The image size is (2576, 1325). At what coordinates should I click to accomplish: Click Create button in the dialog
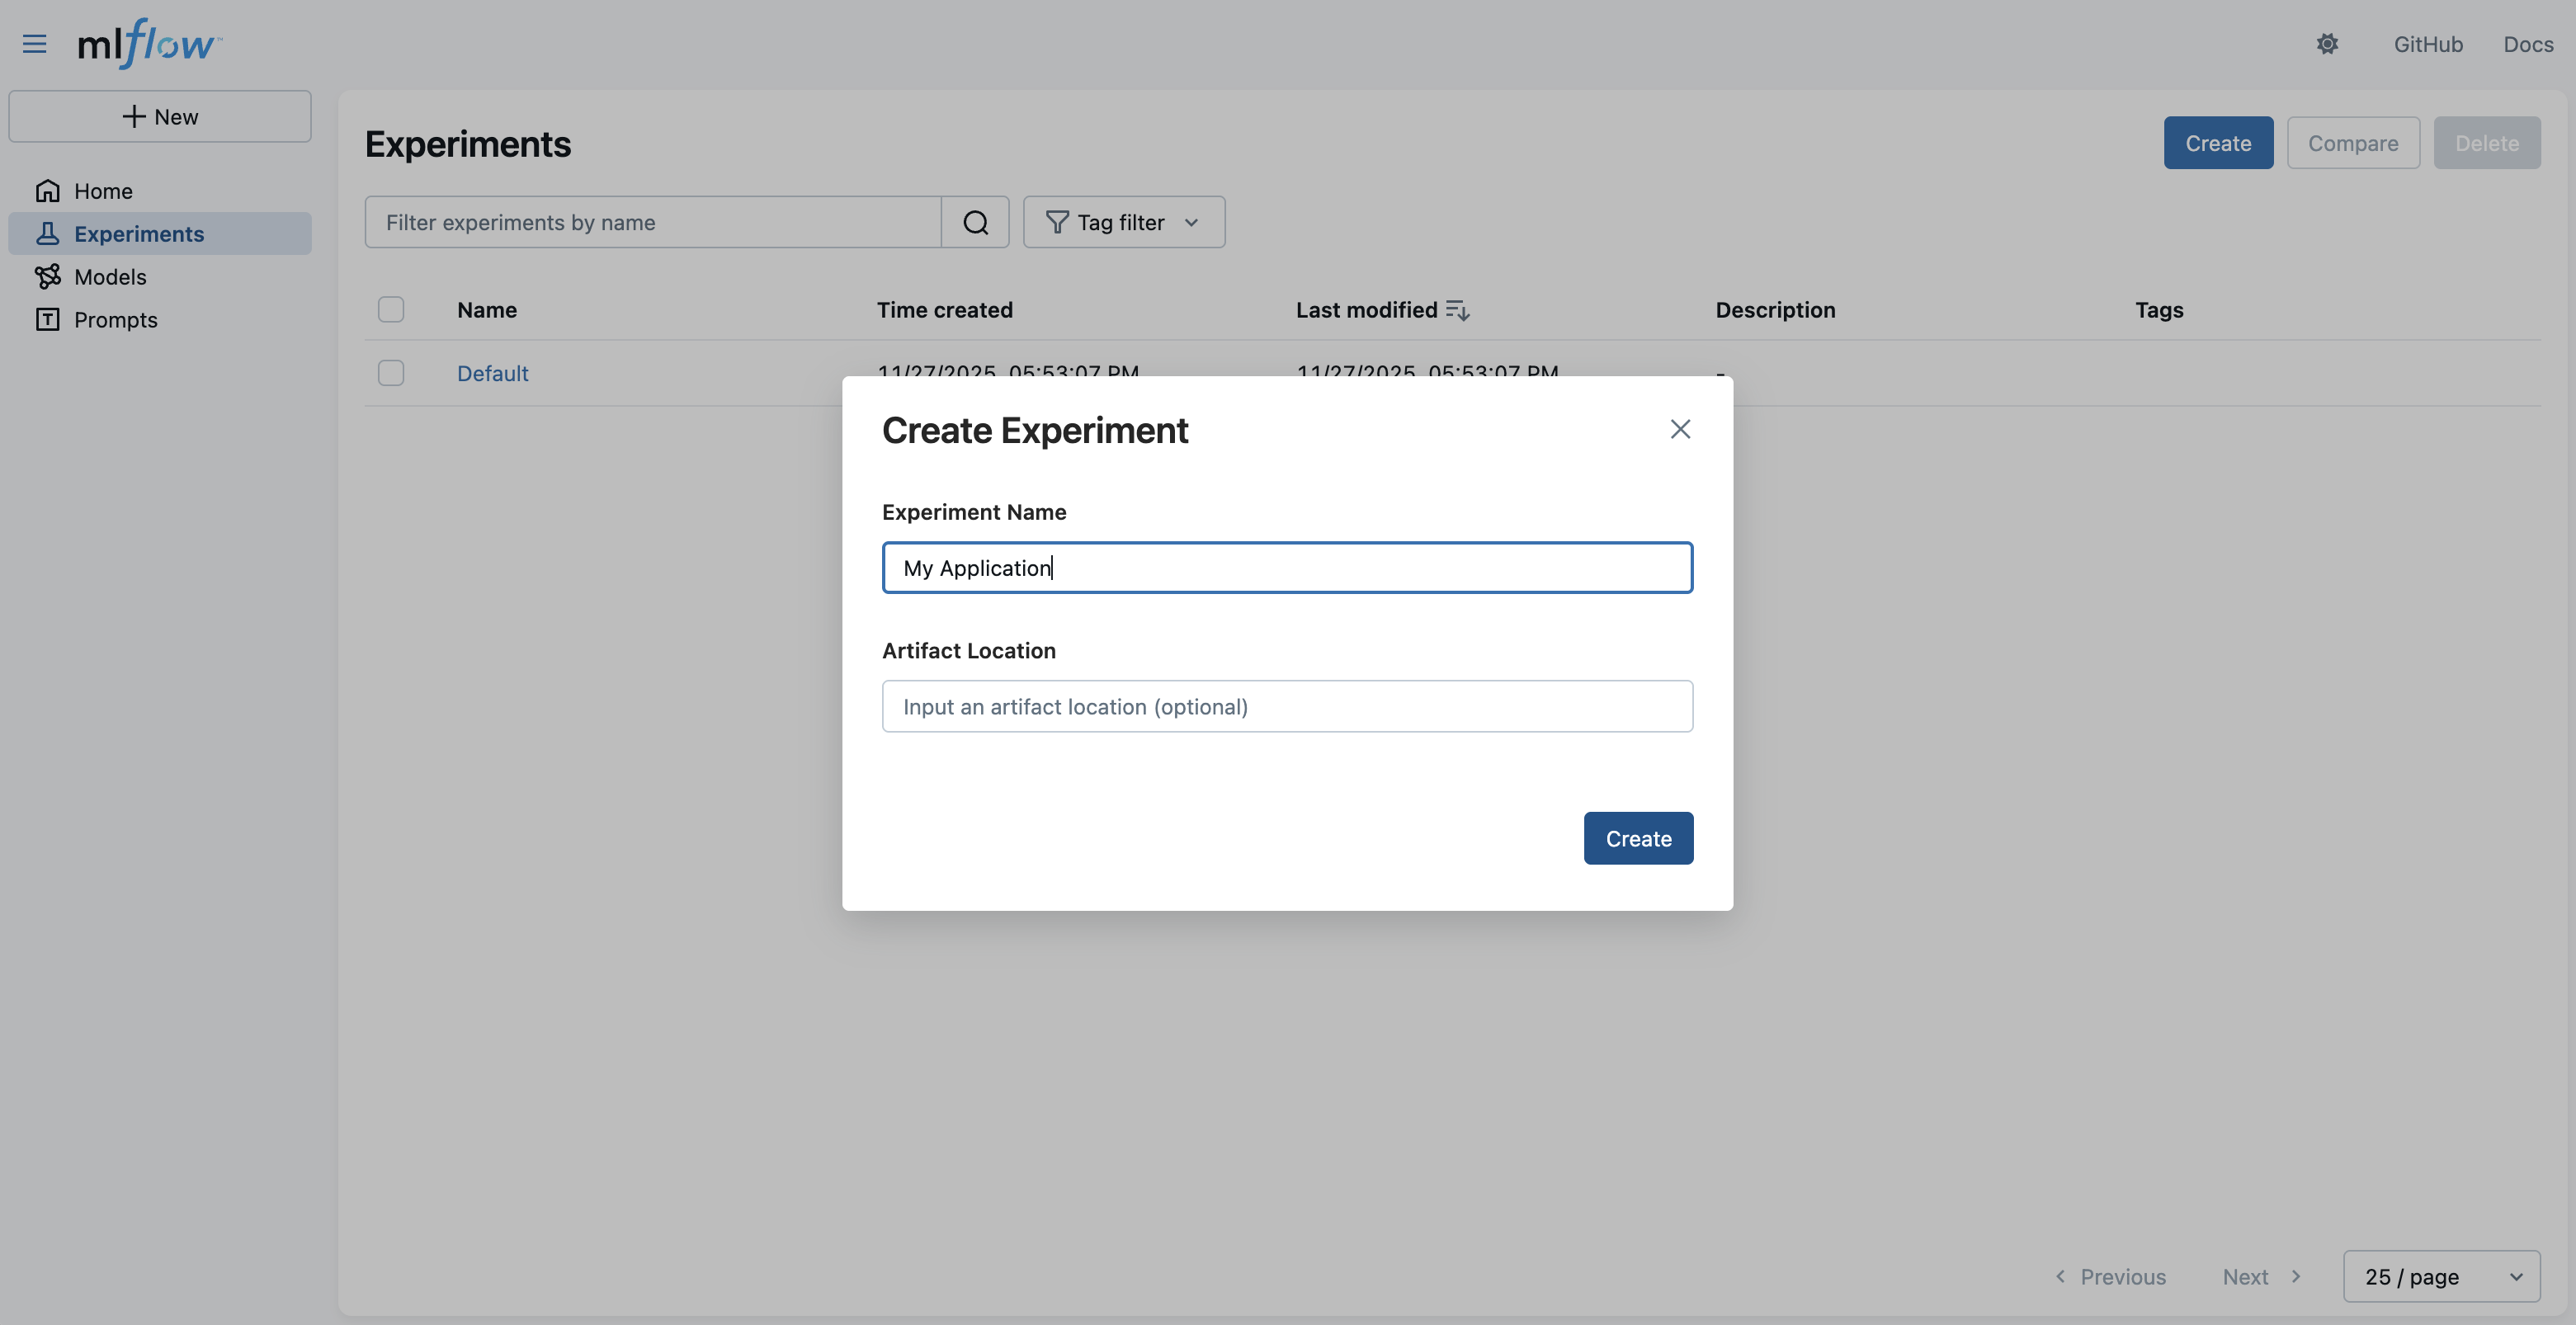tap(1637, 838)
